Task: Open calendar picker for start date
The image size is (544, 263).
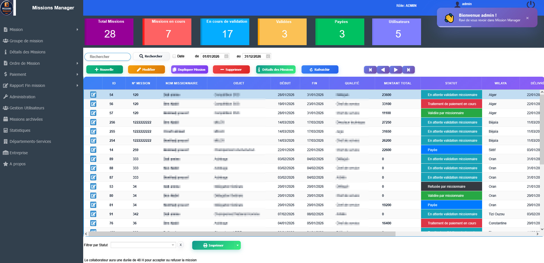Action: [226, 56]
